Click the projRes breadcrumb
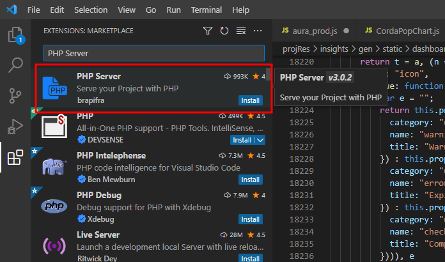The height and width of the screenshot is (262, 445). point(296,49)
